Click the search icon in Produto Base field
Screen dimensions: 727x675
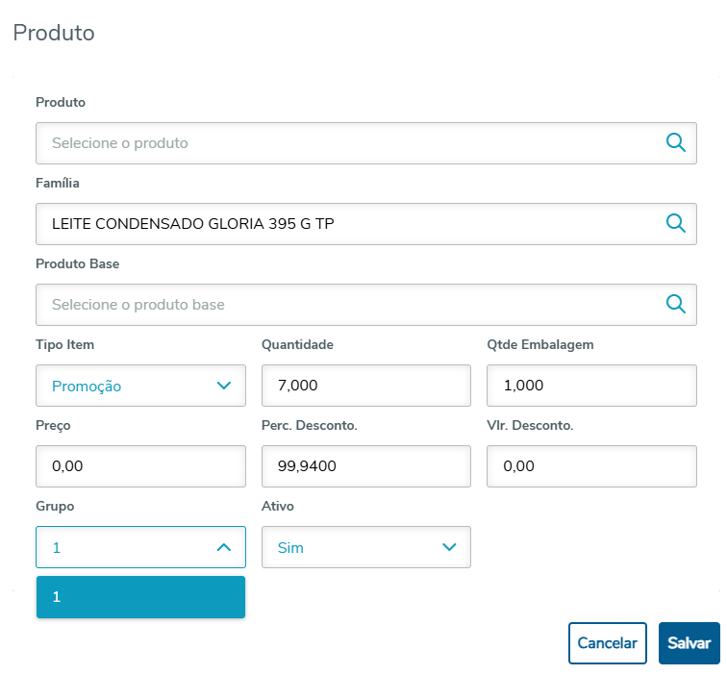pos(676,305)
